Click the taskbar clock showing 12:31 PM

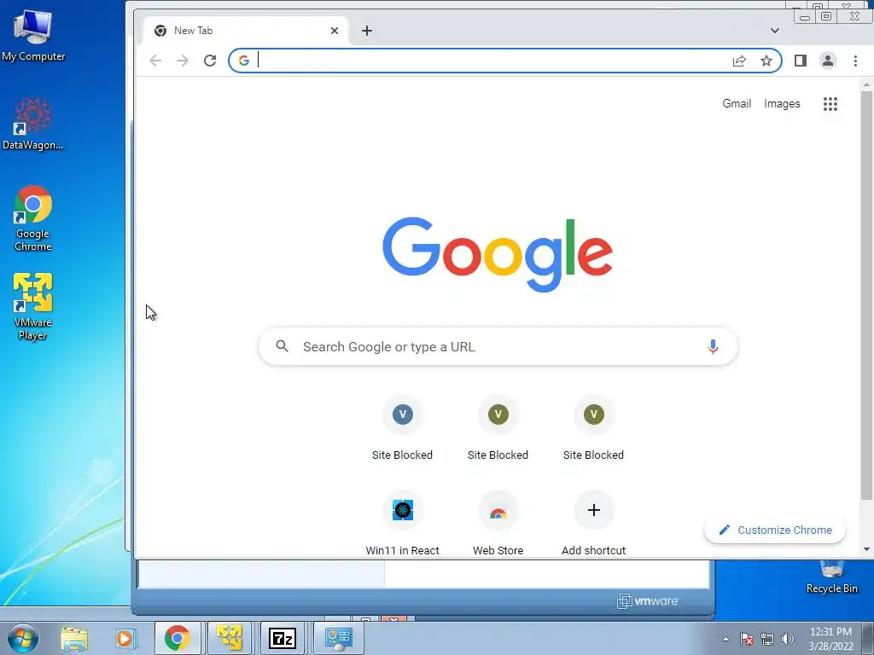(830, 638)
